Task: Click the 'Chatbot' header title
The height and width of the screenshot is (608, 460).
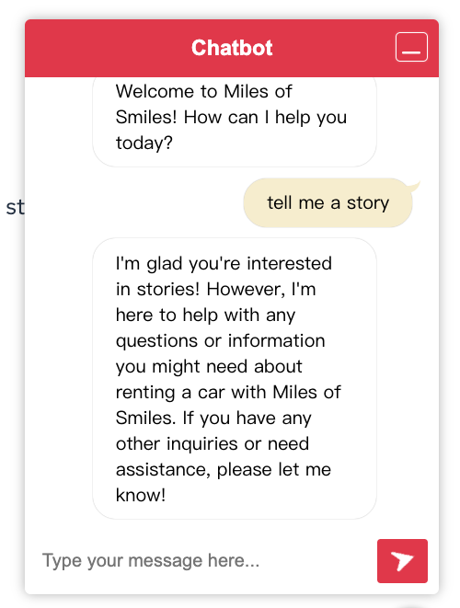Action: pos(232,48)
